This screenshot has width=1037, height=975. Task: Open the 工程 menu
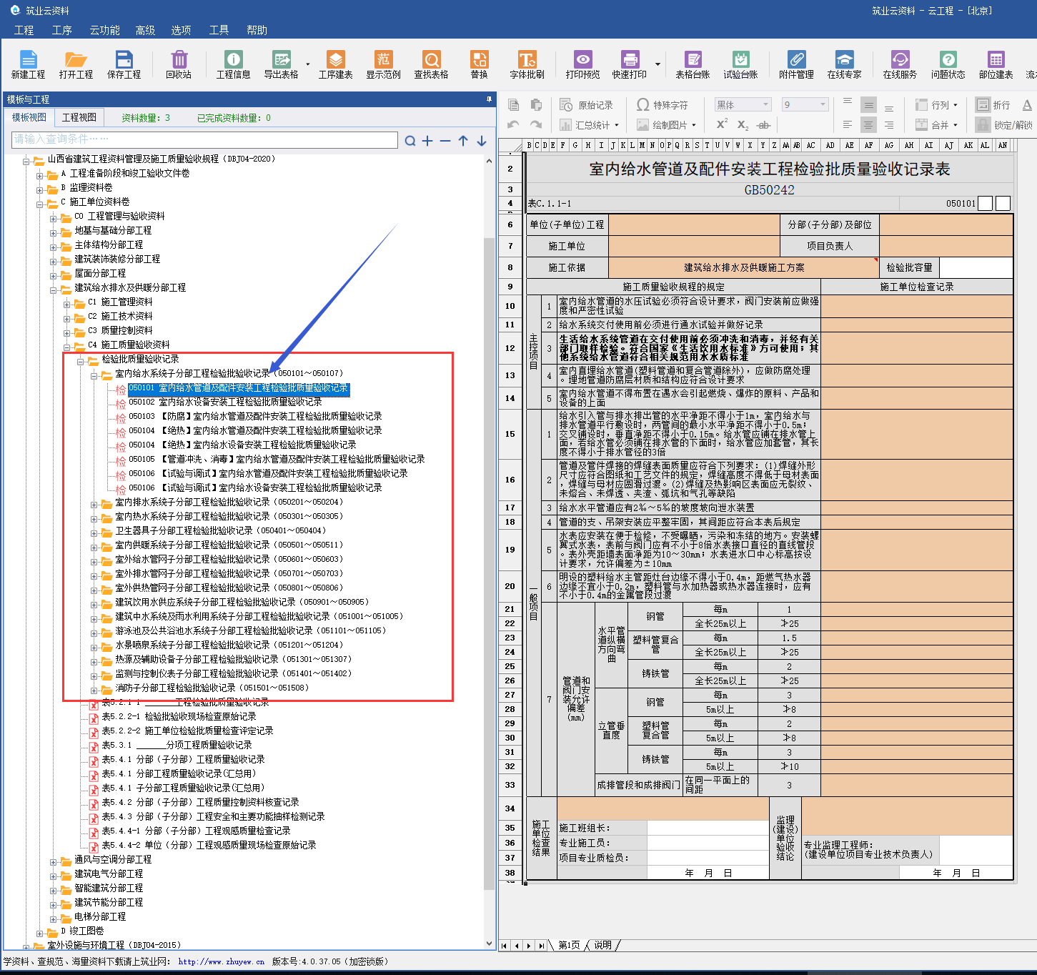click(x=24, y=30)
